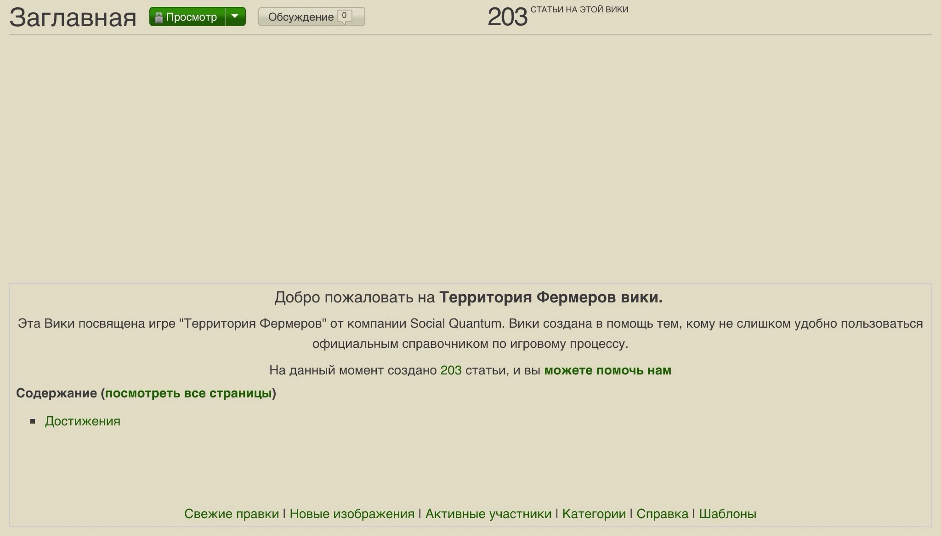Open Новые изображения page
Viewport: 941px width, 536px height.
pos(352,514)
